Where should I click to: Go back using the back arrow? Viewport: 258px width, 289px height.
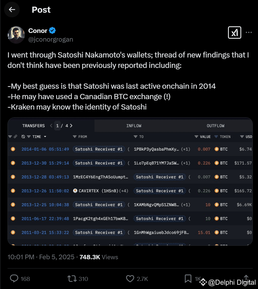point(12,10)
